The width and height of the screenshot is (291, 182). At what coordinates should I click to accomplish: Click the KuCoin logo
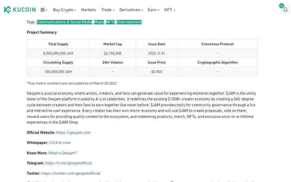[x=20, y=10]
